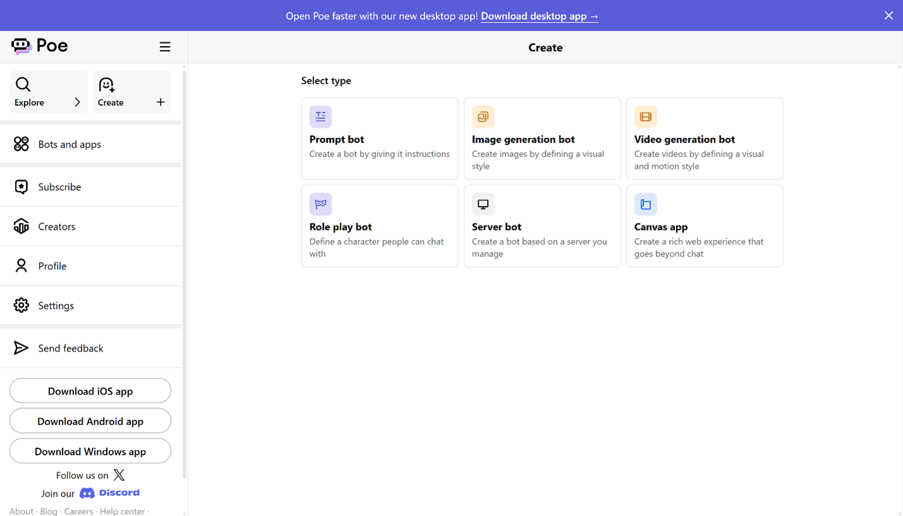Image resolution: width=903 pixels, height=516 pixels.
Task: Click the Creators icon
Action: coord(21,226)
